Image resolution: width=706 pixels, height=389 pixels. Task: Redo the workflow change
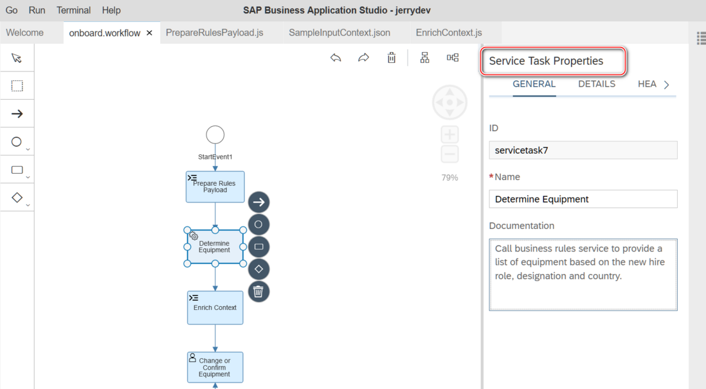point(363,58)
